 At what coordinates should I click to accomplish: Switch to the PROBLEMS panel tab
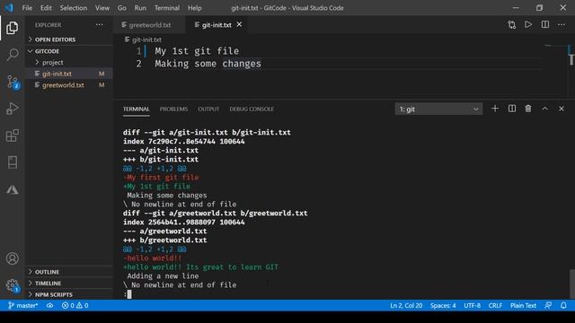pos(173,109)
